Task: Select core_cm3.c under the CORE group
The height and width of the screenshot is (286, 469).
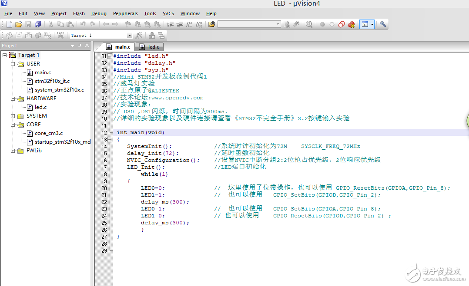Action: [x=48, y=133]
